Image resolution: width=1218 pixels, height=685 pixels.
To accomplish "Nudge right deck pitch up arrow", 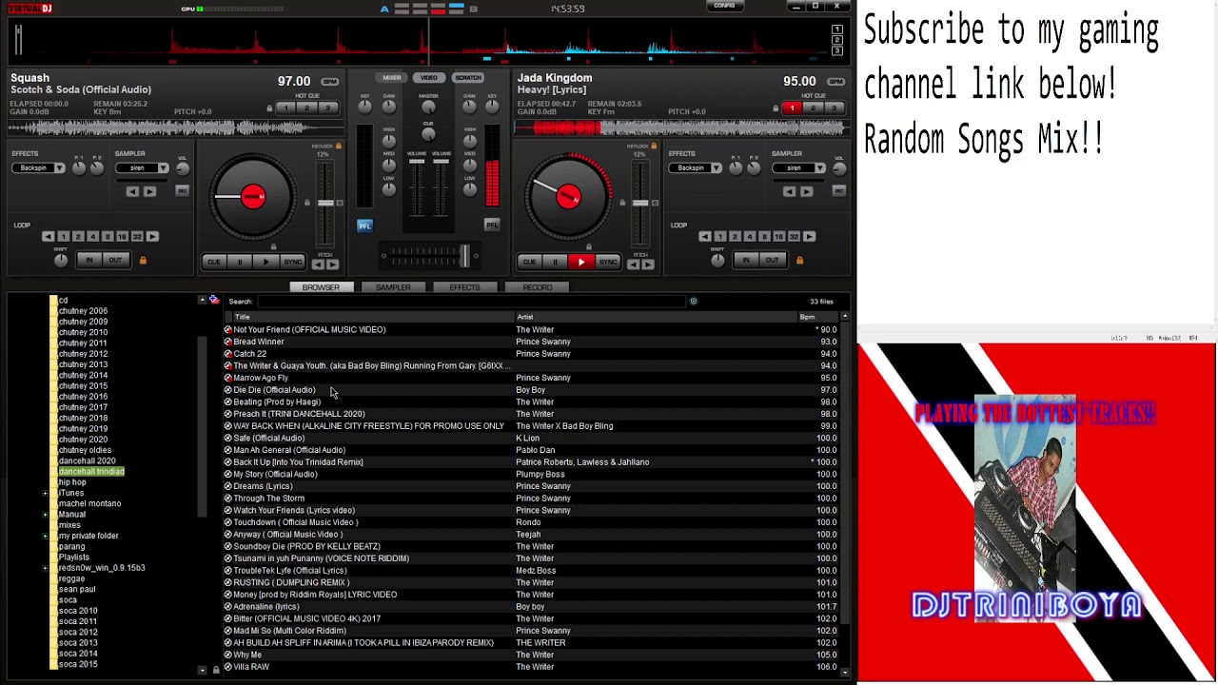I will click(648, 264).
